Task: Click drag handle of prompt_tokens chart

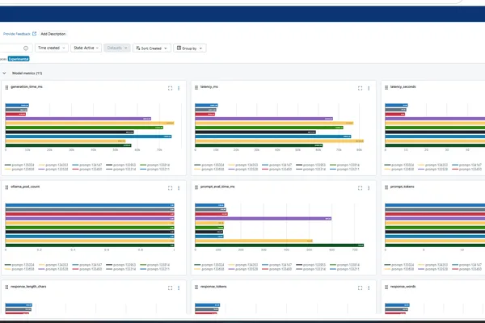Action: click(x=386, y=187)
